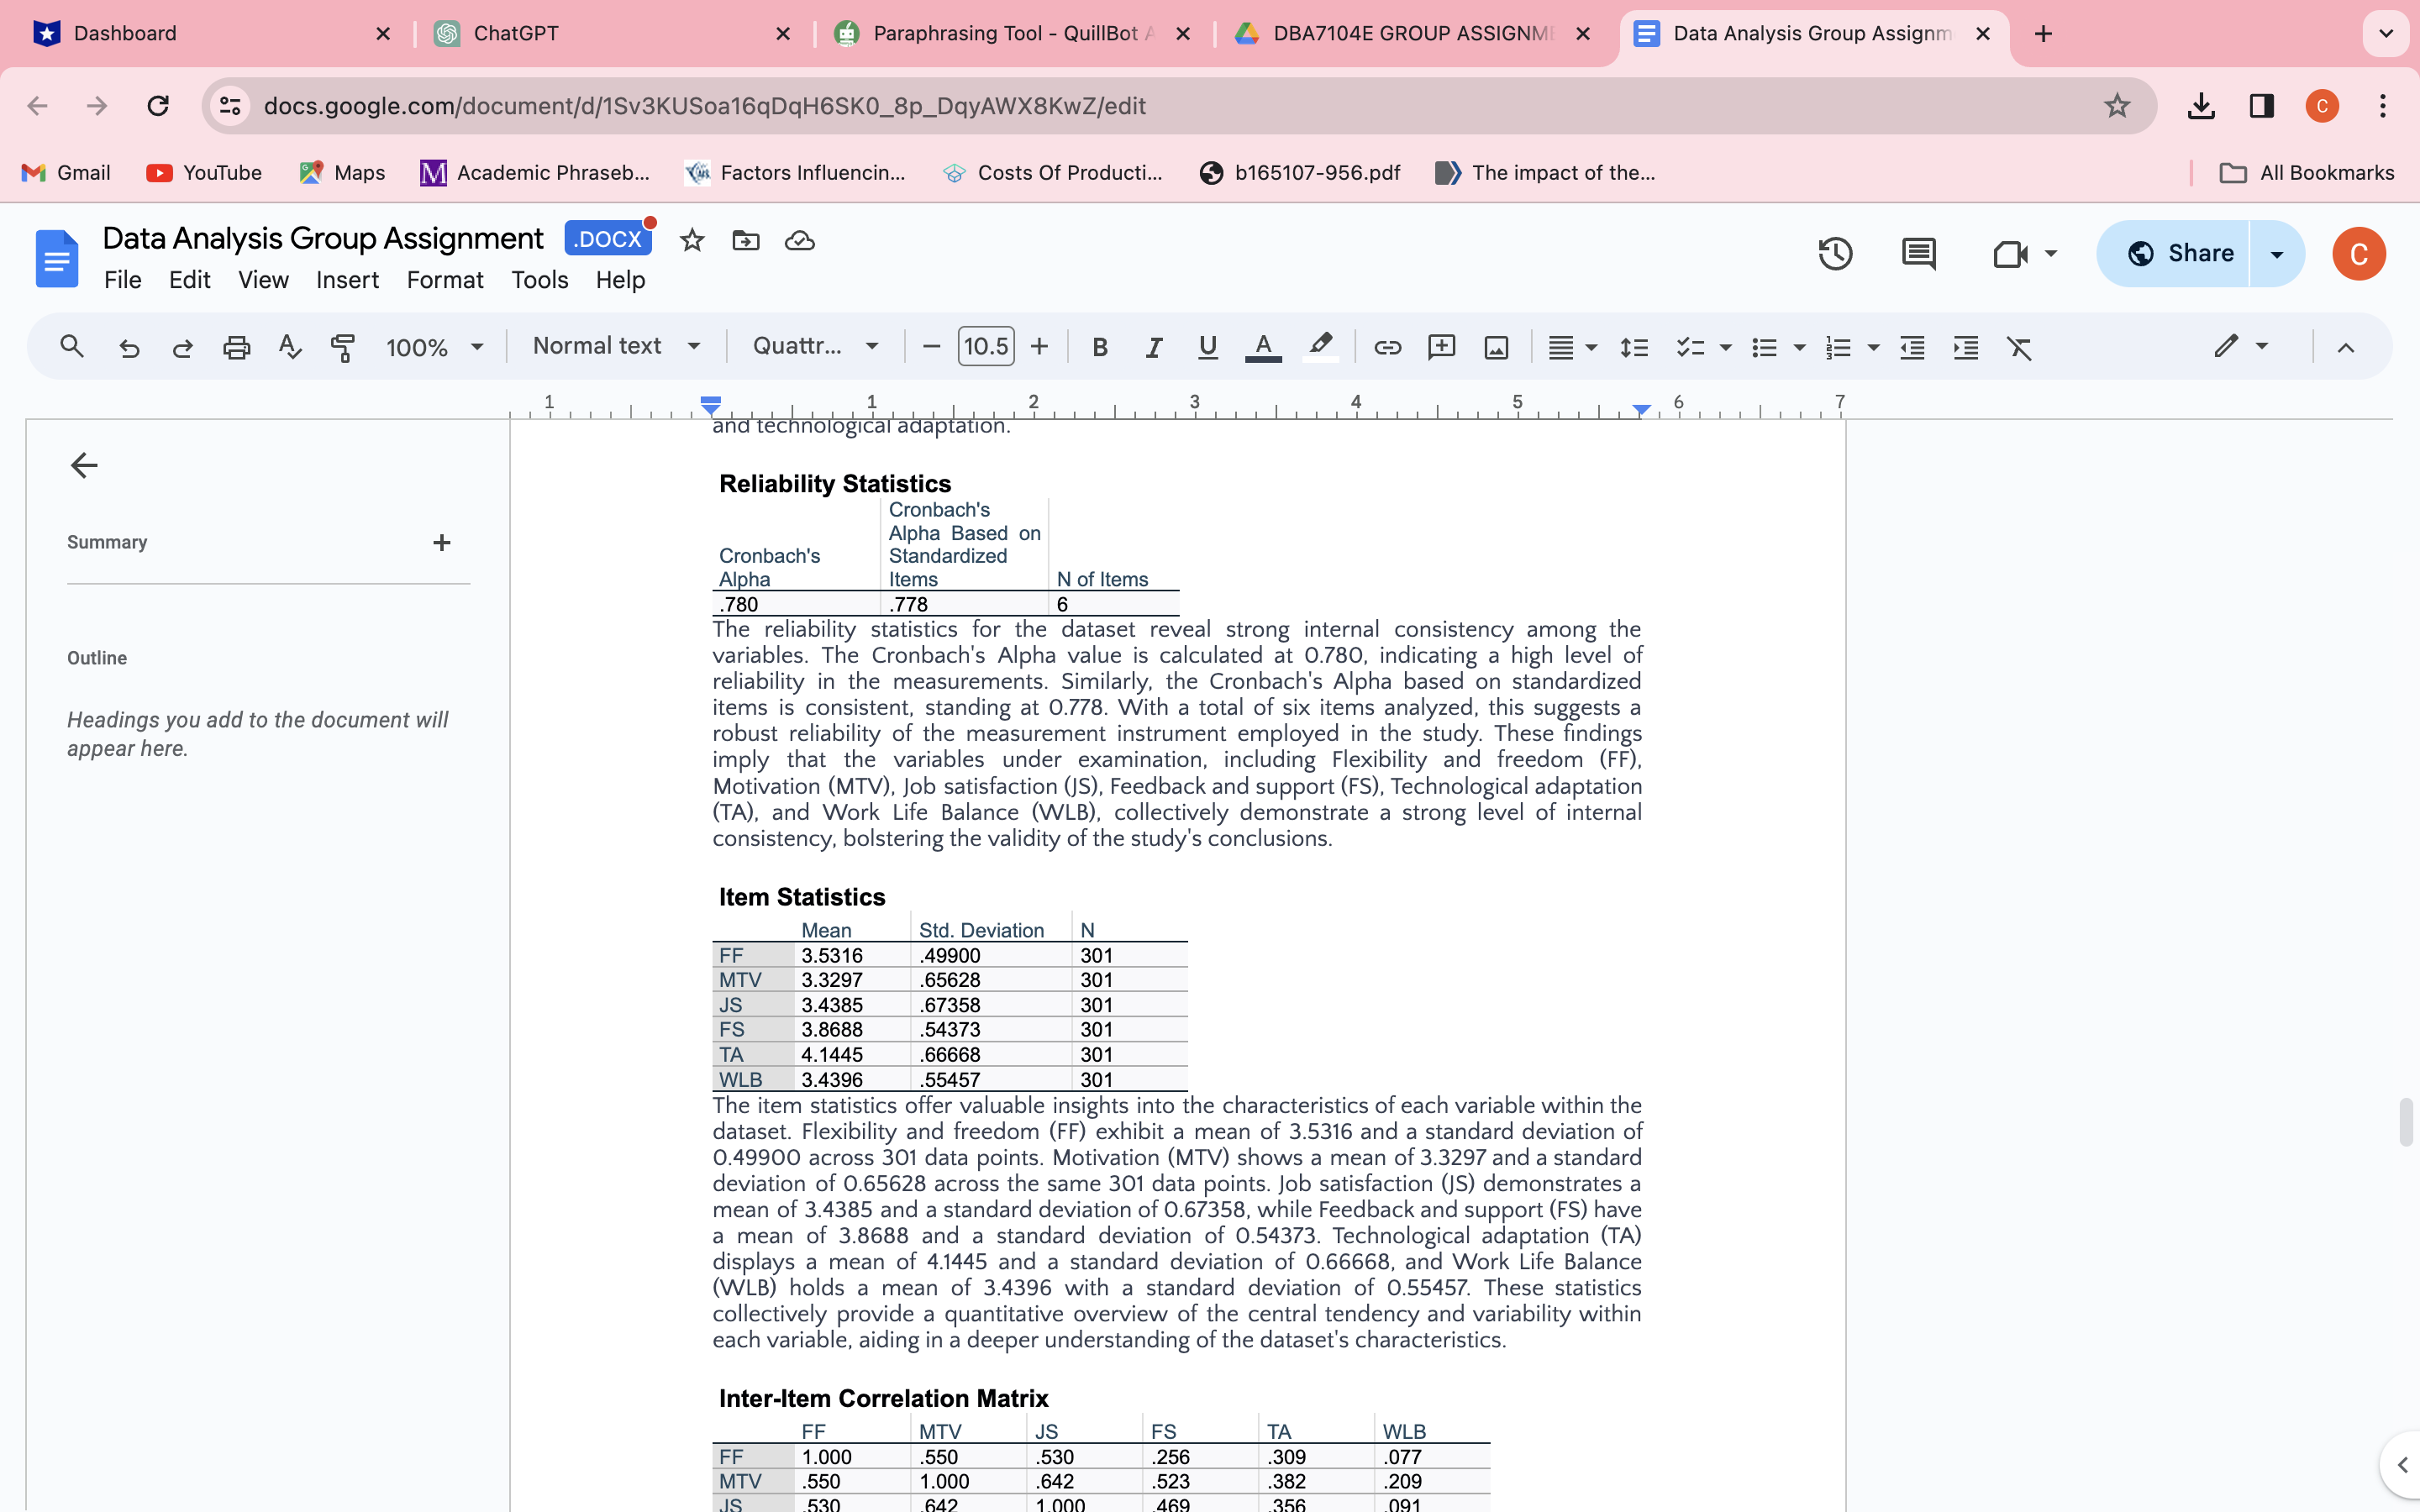The height and width of the screenshot is (1512, 2420).
Task: Toggle underline formatting
Action: tap(1206, 347)
